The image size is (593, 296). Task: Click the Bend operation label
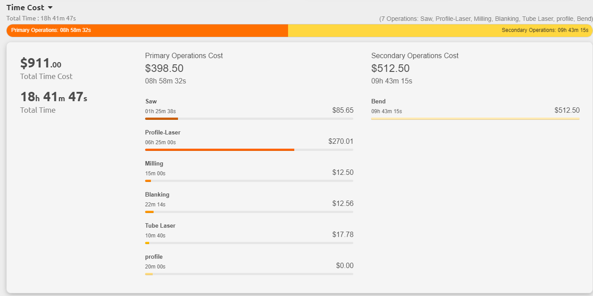pos(378,101)
